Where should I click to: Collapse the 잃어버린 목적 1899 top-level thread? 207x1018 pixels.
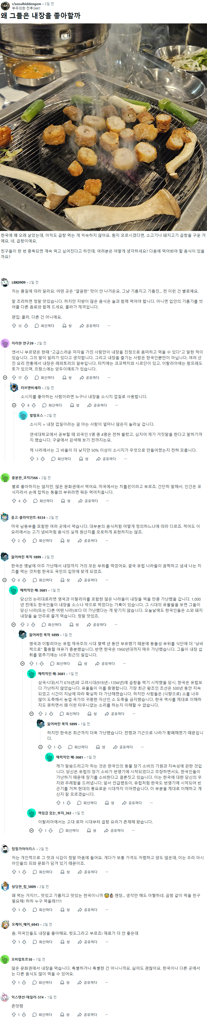(x=5, y=580)
